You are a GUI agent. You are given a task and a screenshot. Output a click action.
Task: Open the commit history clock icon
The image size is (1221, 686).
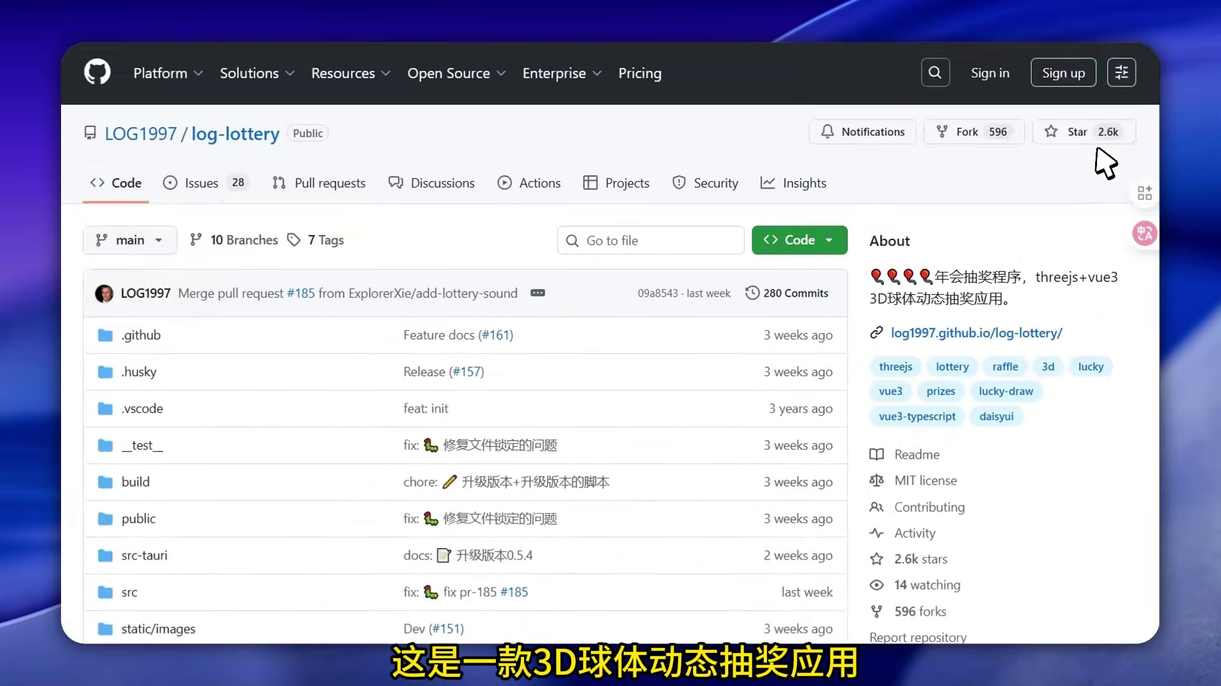752,293
